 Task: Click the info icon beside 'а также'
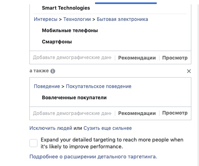pos(53,71)
